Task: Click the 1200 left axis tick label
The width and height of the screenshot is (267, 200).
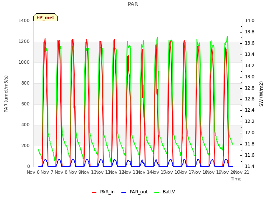Action: (x=24, y=42)
